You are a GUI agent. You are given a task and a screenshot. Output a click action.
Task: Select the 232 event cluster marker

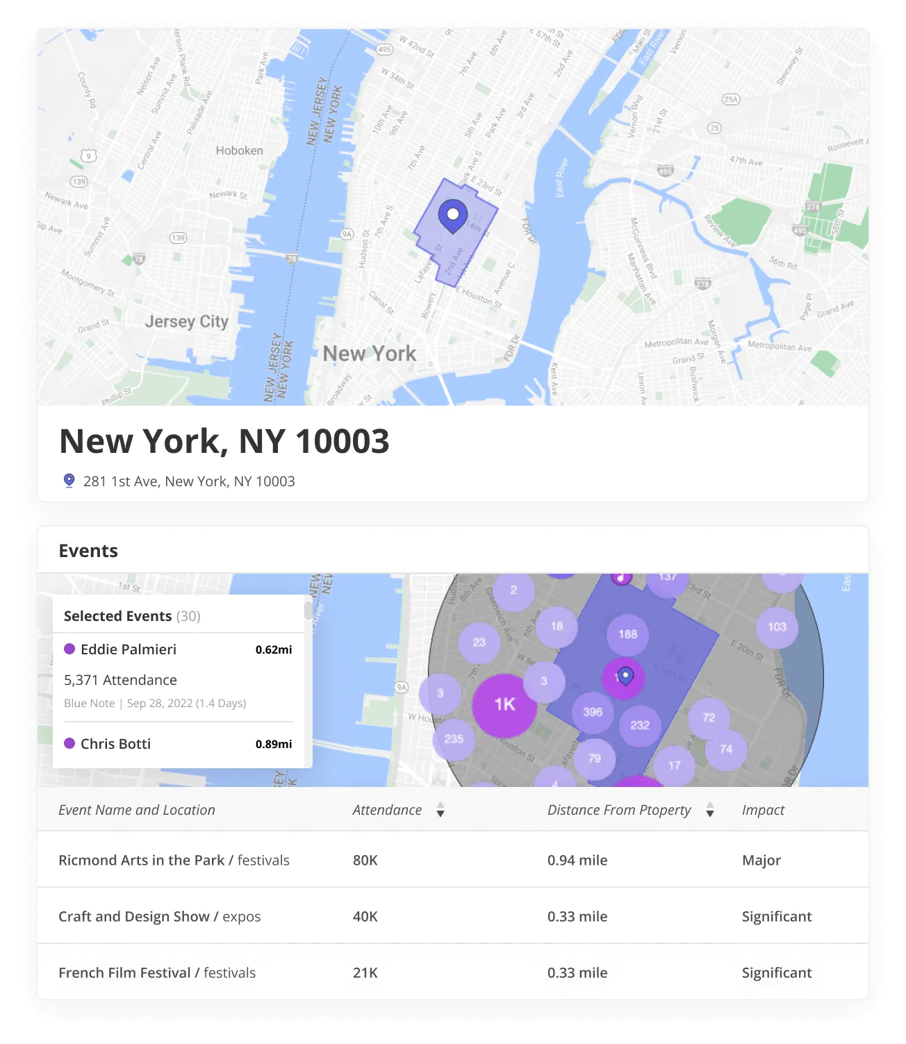coord(640,725)
